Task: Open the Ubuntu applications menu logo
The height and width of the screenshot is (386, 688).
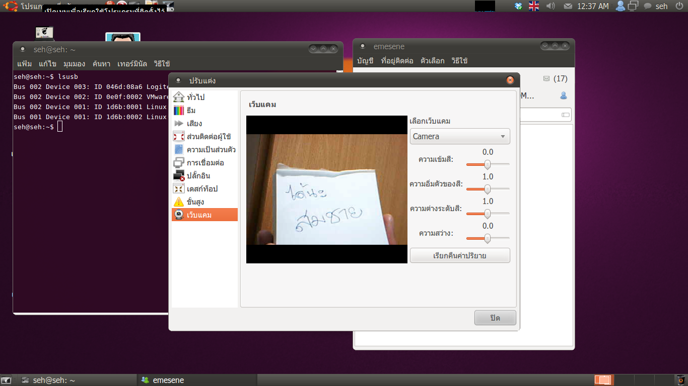Action: tap(11, 6)
